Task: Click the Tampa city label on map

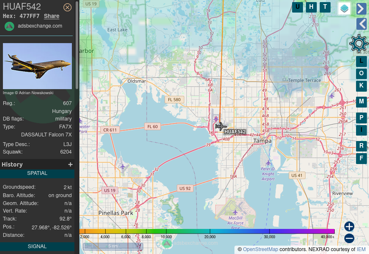Action: tap(262, 141)
